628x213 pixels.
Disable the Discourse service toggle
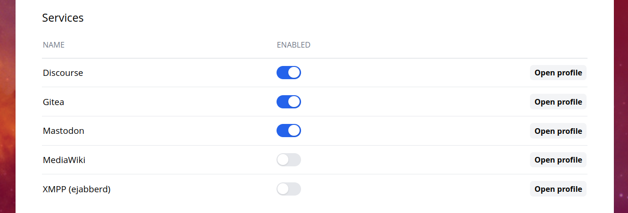click(288, 73)
